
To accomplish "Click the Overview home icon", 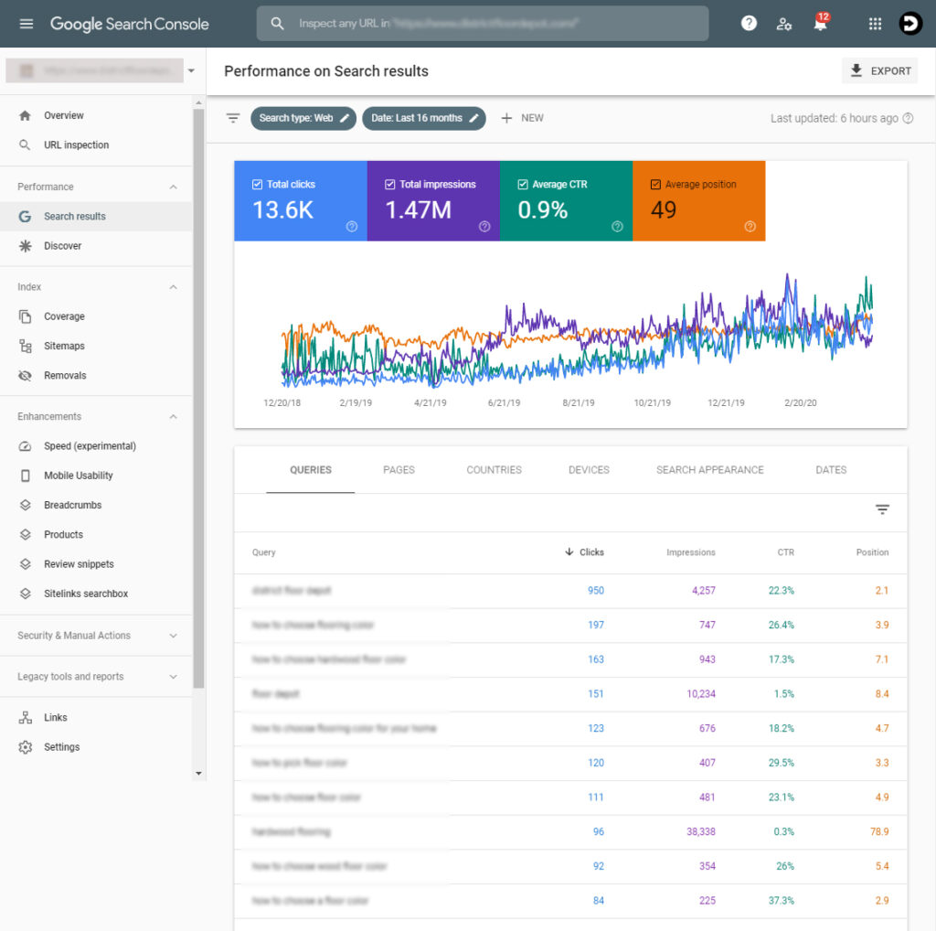I will click(x=25, y=115).
